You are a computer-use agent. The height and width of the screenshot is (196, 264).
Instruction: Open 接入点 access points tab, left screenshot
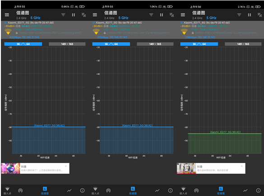coord(7,191)
